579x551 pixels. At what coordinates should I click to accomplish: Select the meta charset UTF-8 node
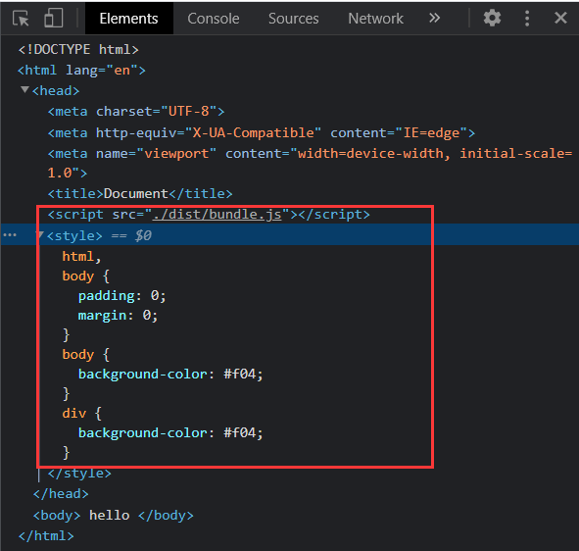point(136,112)
